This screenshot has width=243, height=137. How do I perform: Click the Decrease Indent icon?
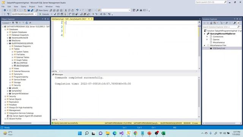[101, 14]
